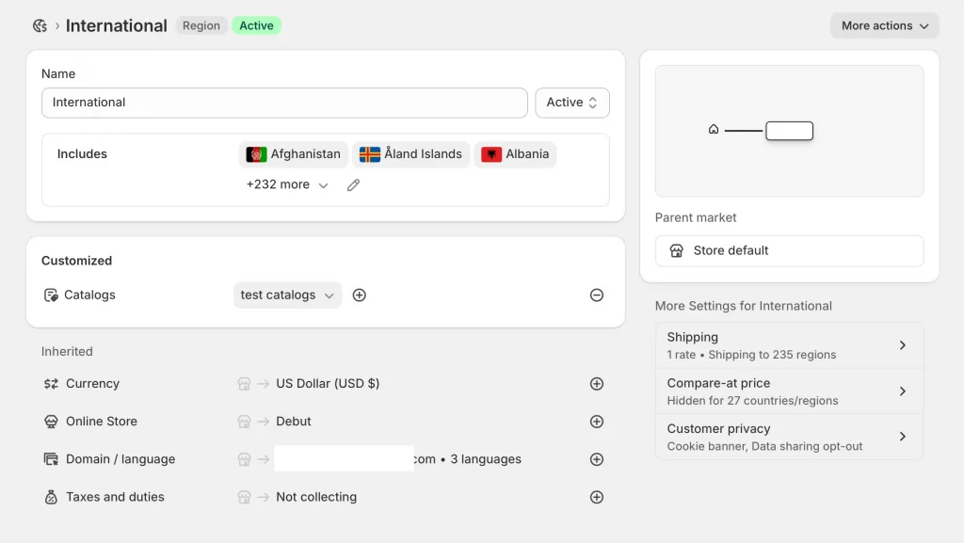Screen dimensions: 964x543
Task: Open the More actions dropdown
Action: coord(884,25)
